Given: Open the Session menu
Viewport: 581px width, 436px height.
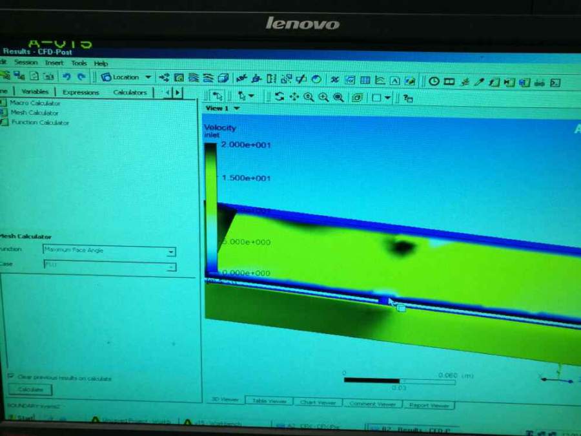Looking at the screenshot, I should tap(26, 62).
